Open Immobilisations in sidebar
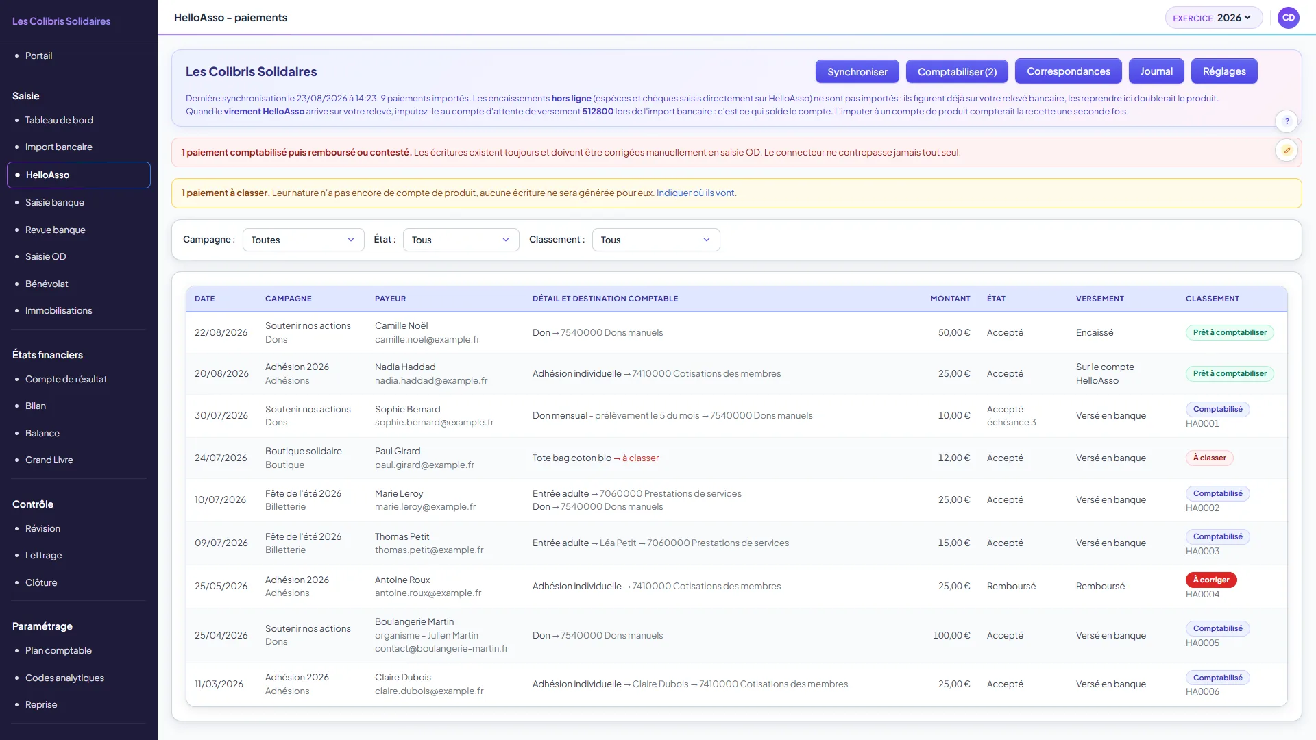Screen dimensions: 1316x740 click(x=58, y=310)
